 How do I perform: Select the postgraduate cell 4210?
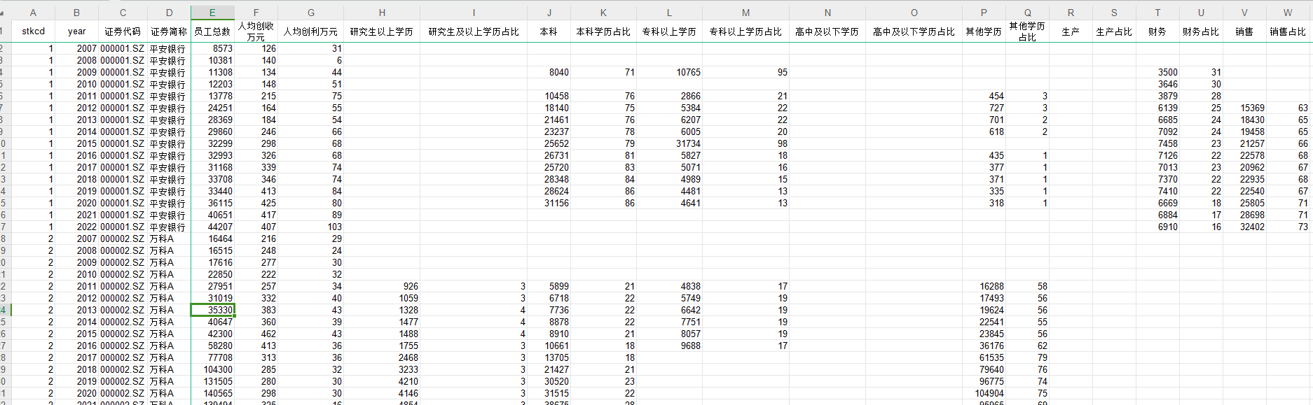pyautogui.click(x=382, y=381)
